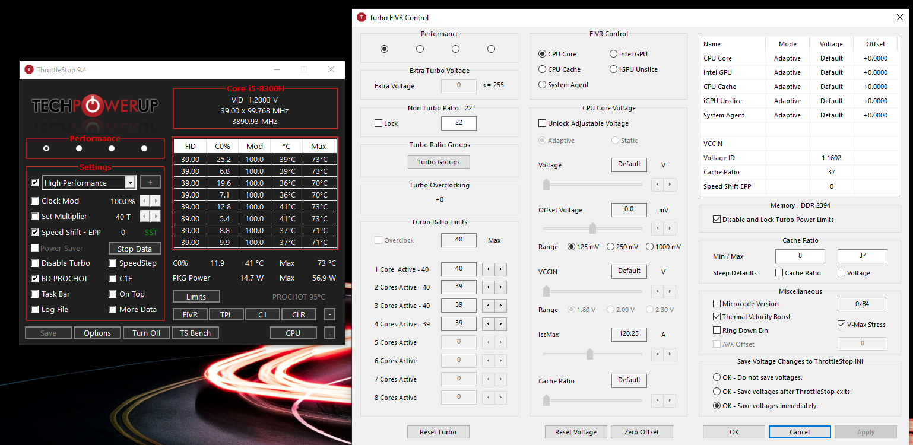Click the CLR button
Image resolution: width=913 pixels, height=445 pixels.
pos(299,314)
